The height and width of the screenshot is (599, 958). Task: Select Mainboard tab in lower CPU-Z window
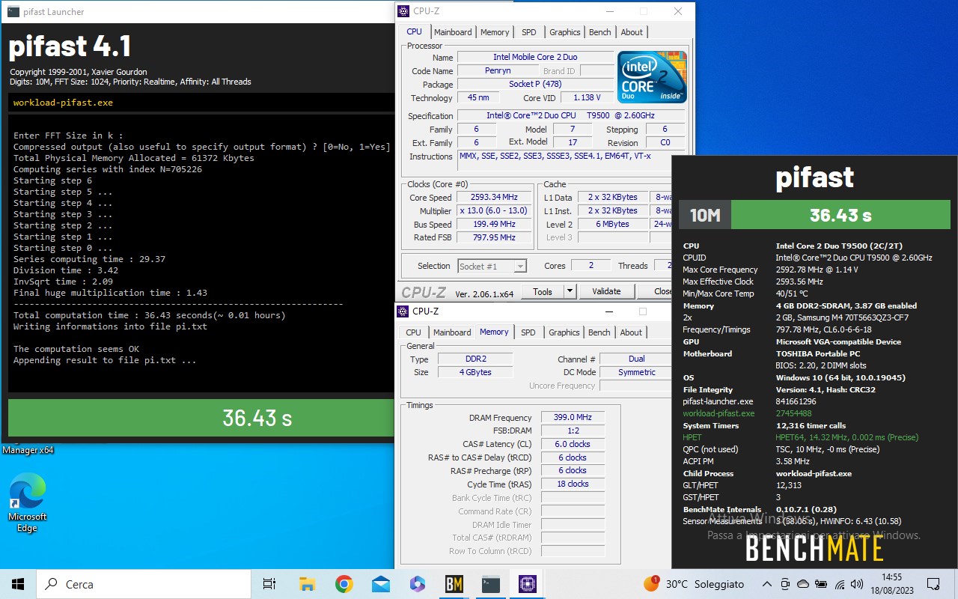coord(452,332)
